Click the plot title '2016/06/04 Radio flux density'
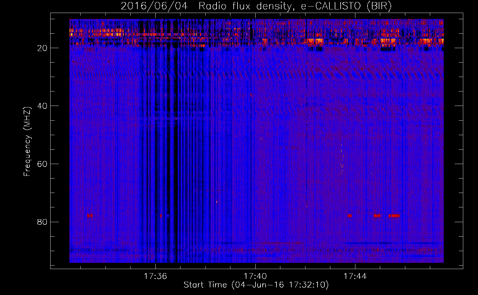 click(x=256, y=6)
